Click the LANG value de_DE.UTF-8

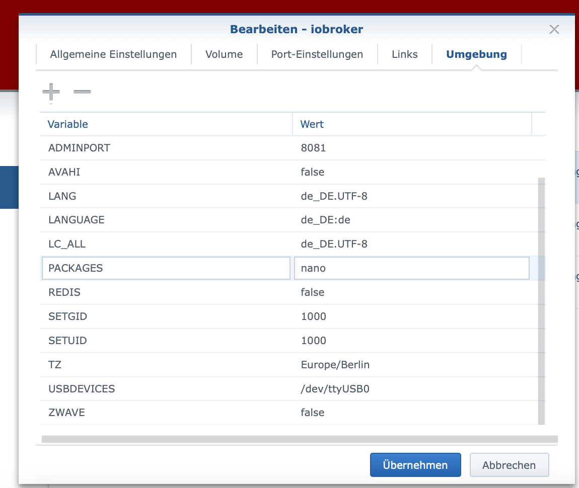pyautogui.click(x=412, y=196)
